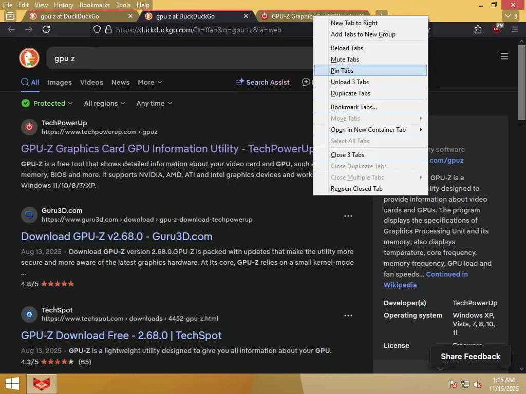Open the list all tabs dropdown
Screen dimensions: 526x394
point(511,16)
